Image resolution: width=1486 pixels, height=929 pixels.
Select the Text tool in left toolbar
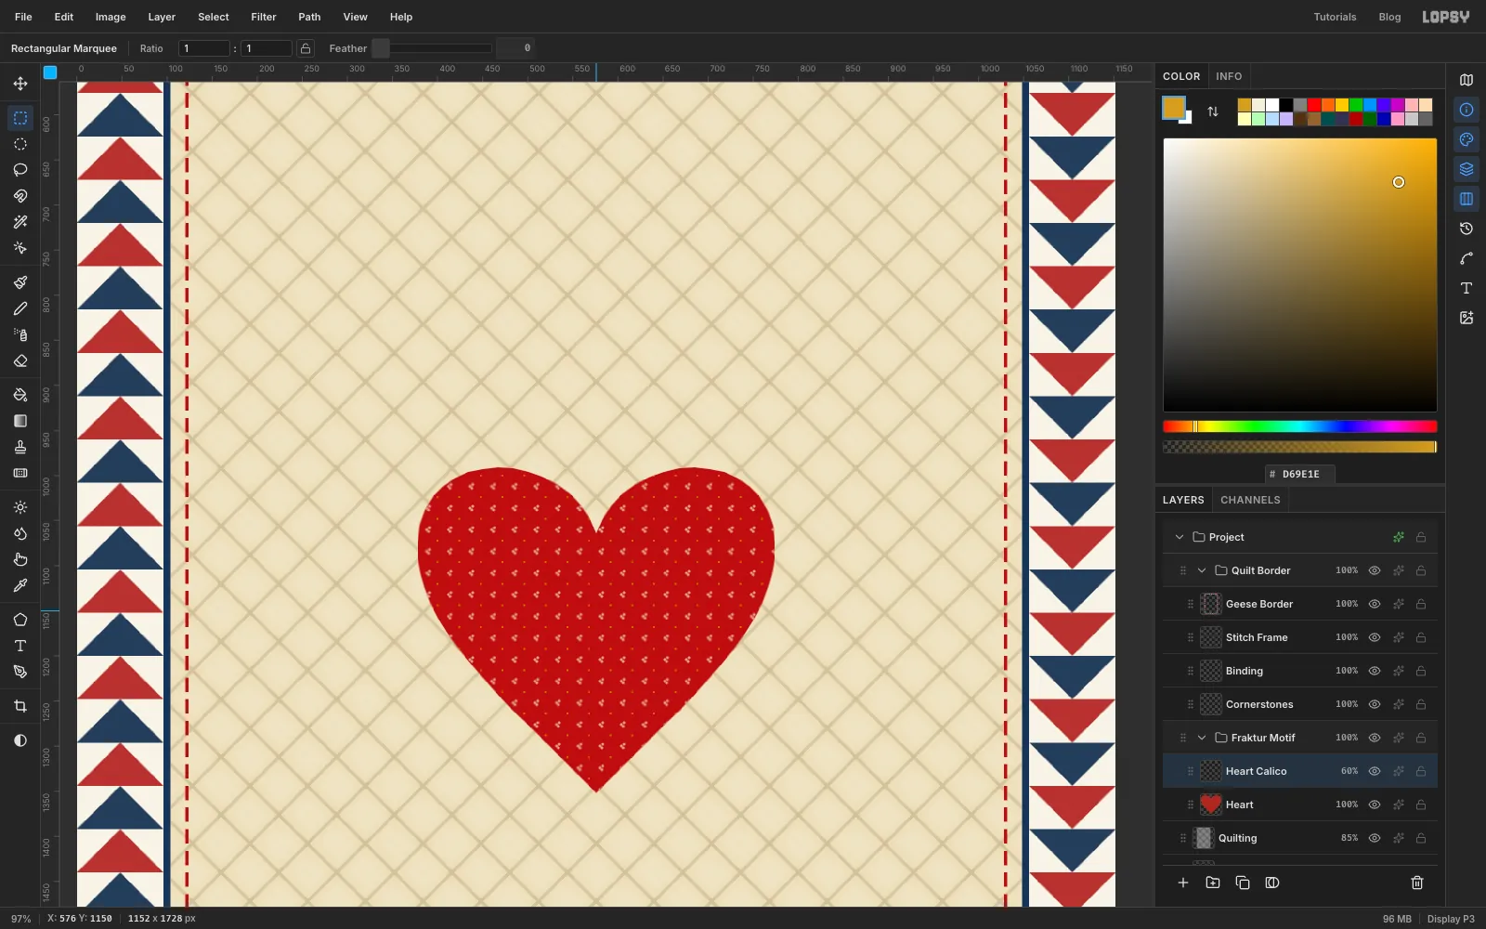pyautogui.click(x=20, y=646)
